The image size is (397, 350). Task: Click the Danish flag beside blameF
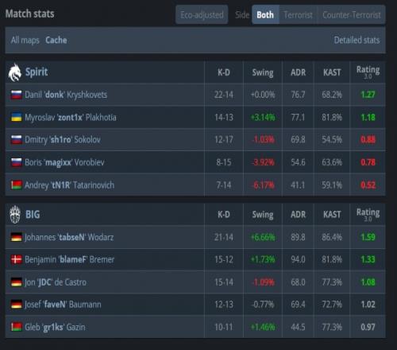click(17, 259)
